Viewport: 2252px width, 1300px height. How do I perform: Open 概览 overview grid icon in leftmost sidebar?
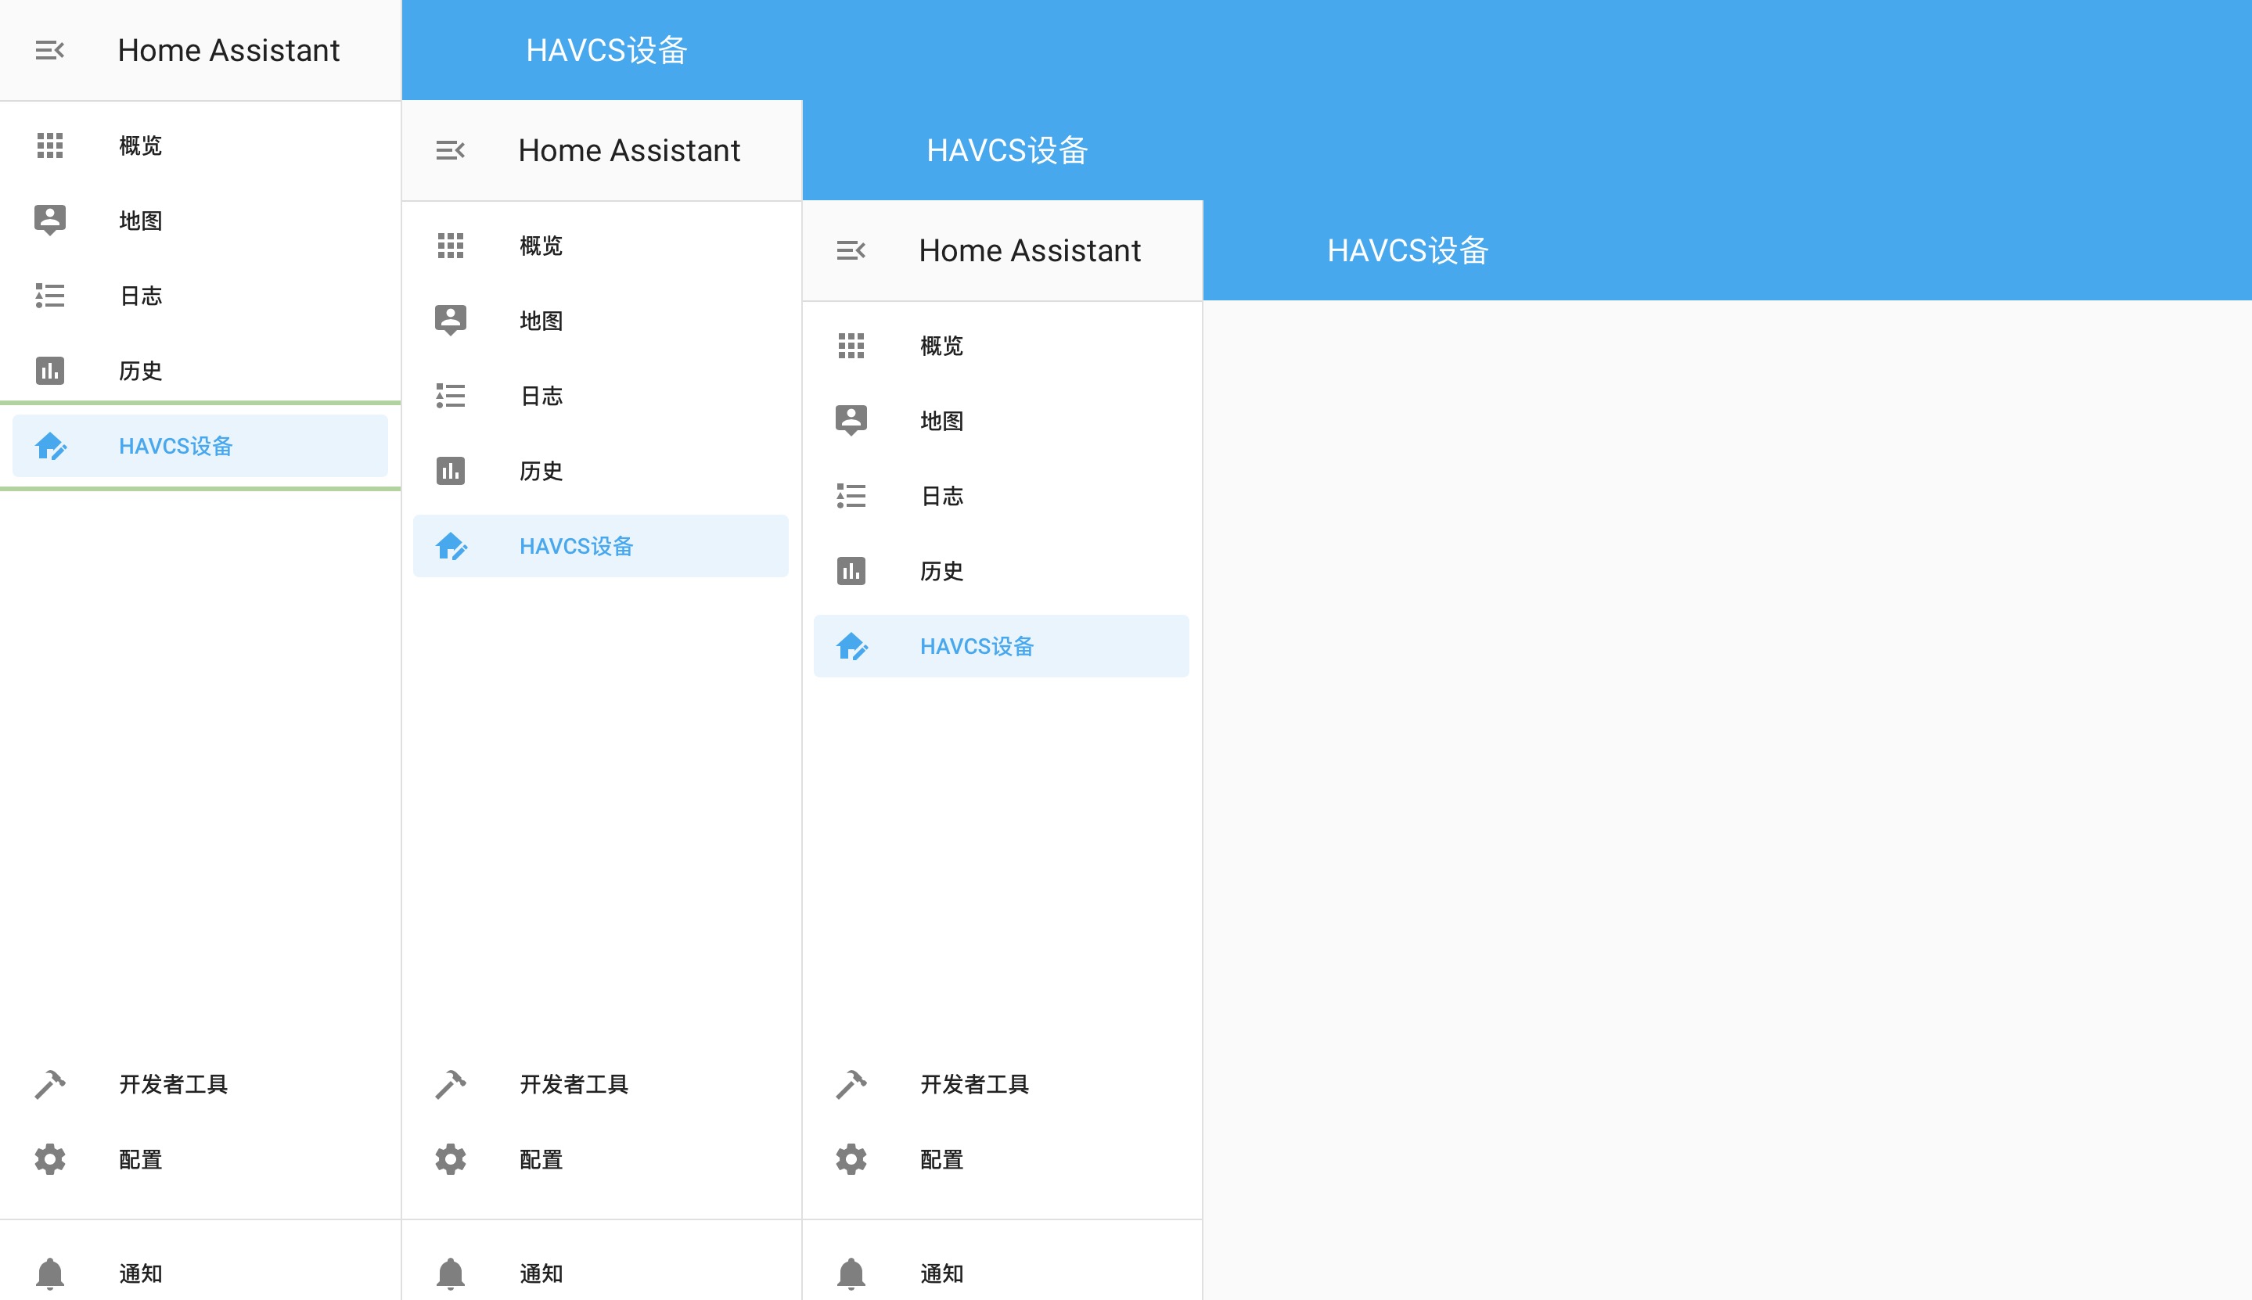(x=50, y=145)
